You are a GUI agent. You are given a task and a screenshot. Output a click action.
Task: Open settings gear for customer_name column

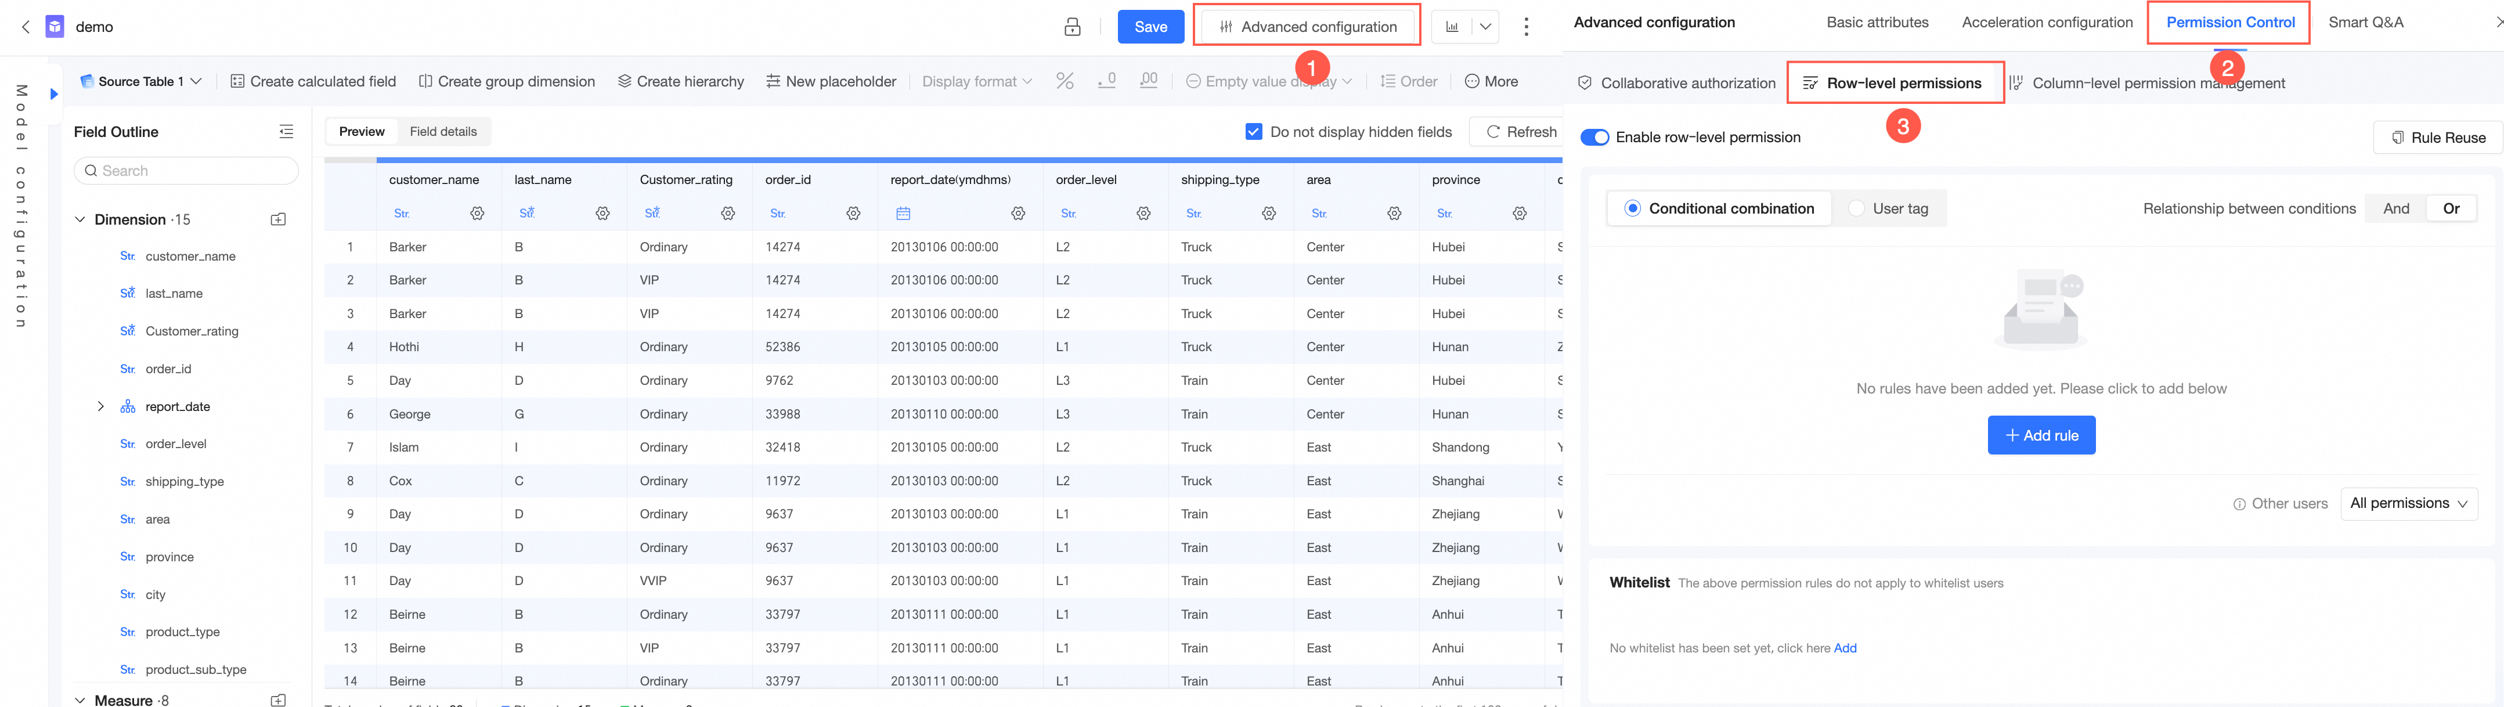477,213
